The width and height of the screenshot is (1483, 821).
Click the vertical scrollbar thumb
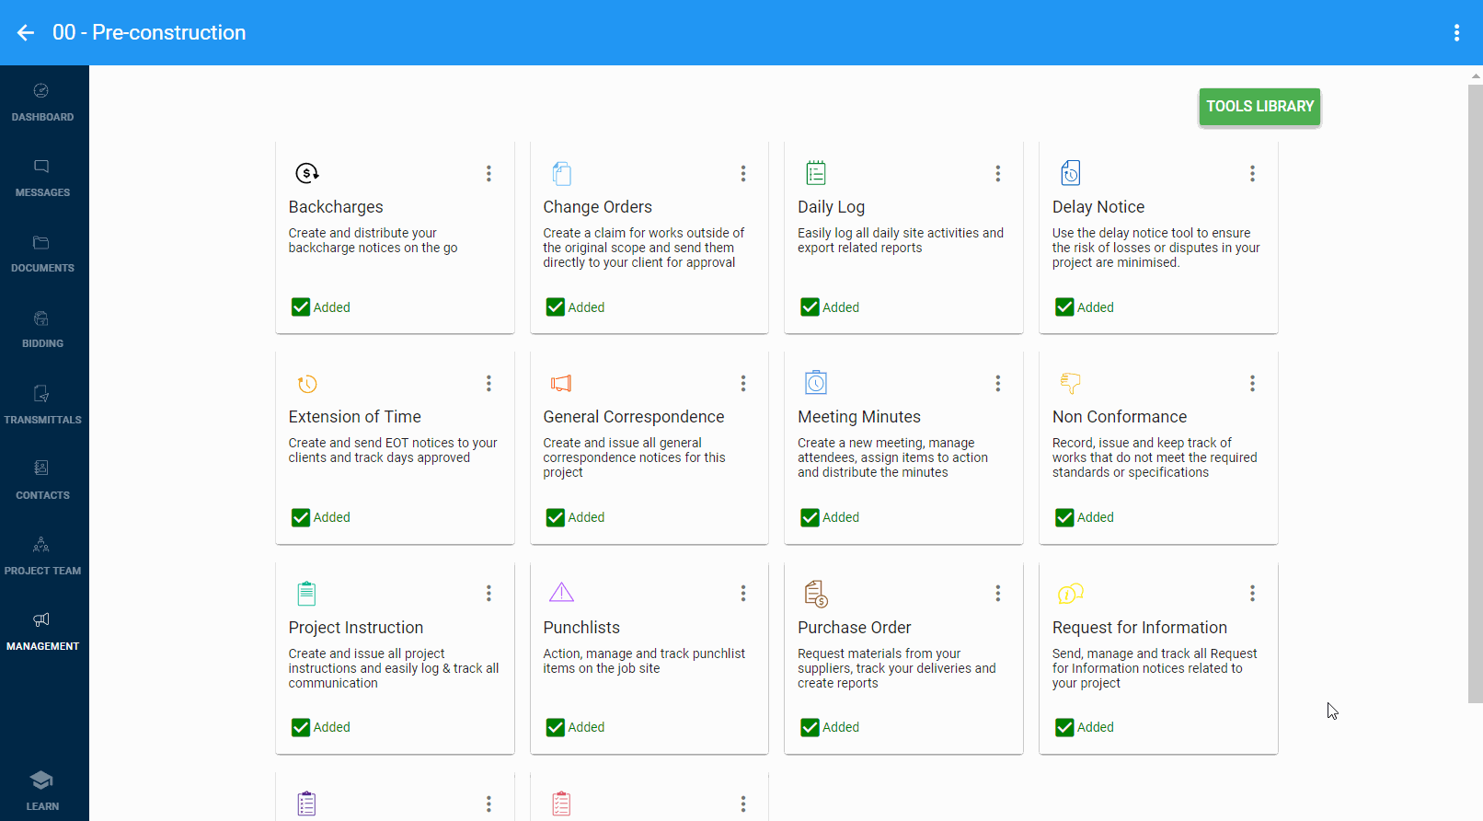tap(1475, 394)
